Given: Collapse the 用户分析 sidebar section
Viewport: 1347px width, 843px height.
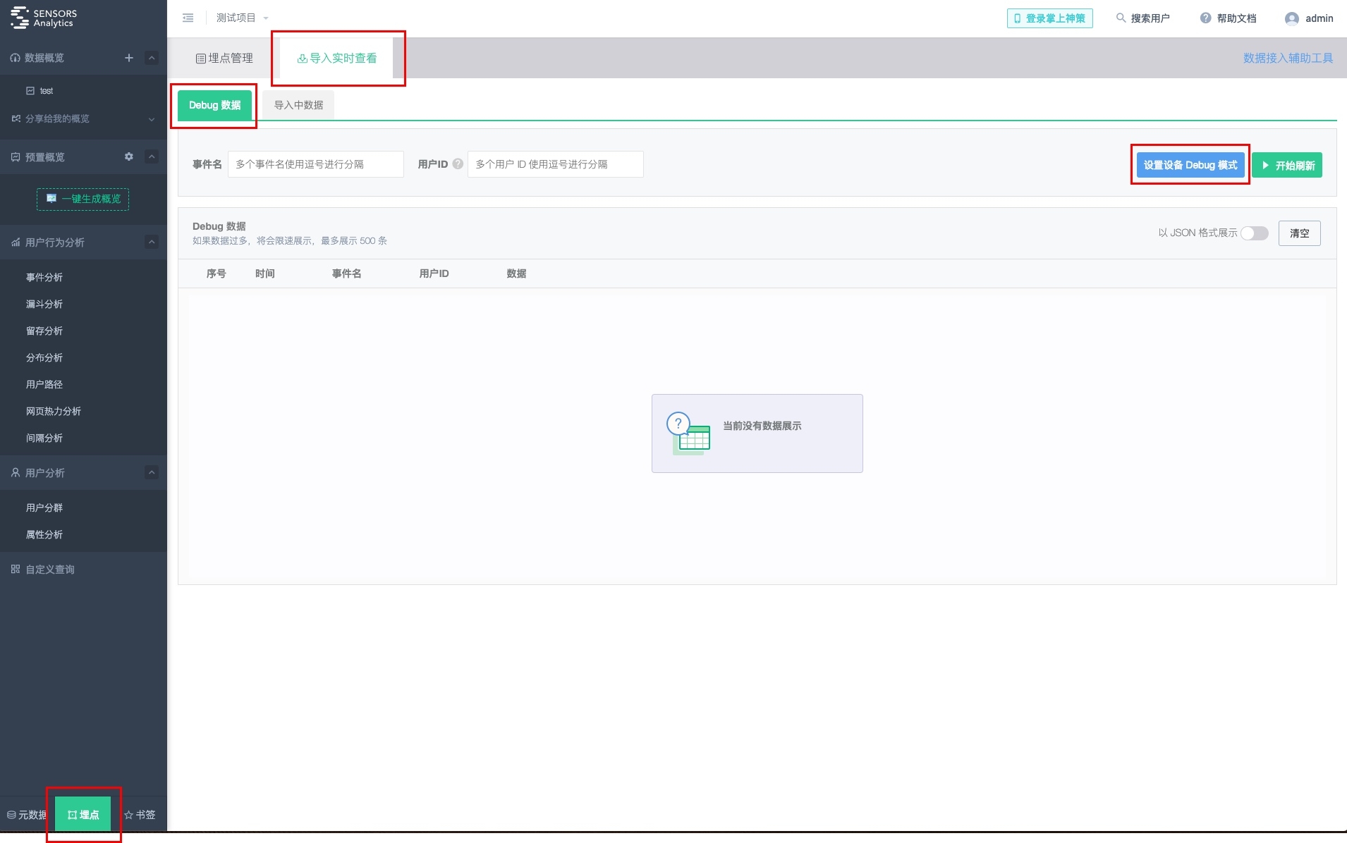Looking at the screenshot, I should 152,473.
